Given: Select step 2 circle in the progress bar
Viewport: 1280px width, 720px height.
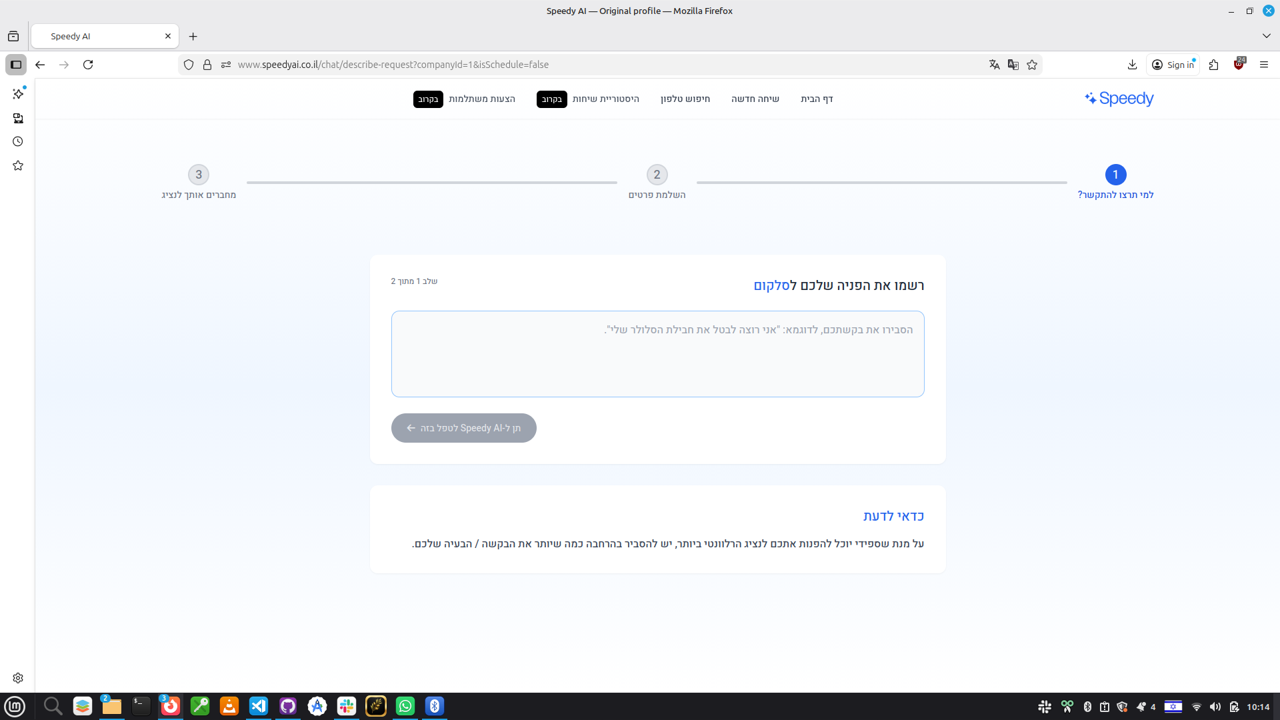Looking at the screenshot, I should click(657, 175).
